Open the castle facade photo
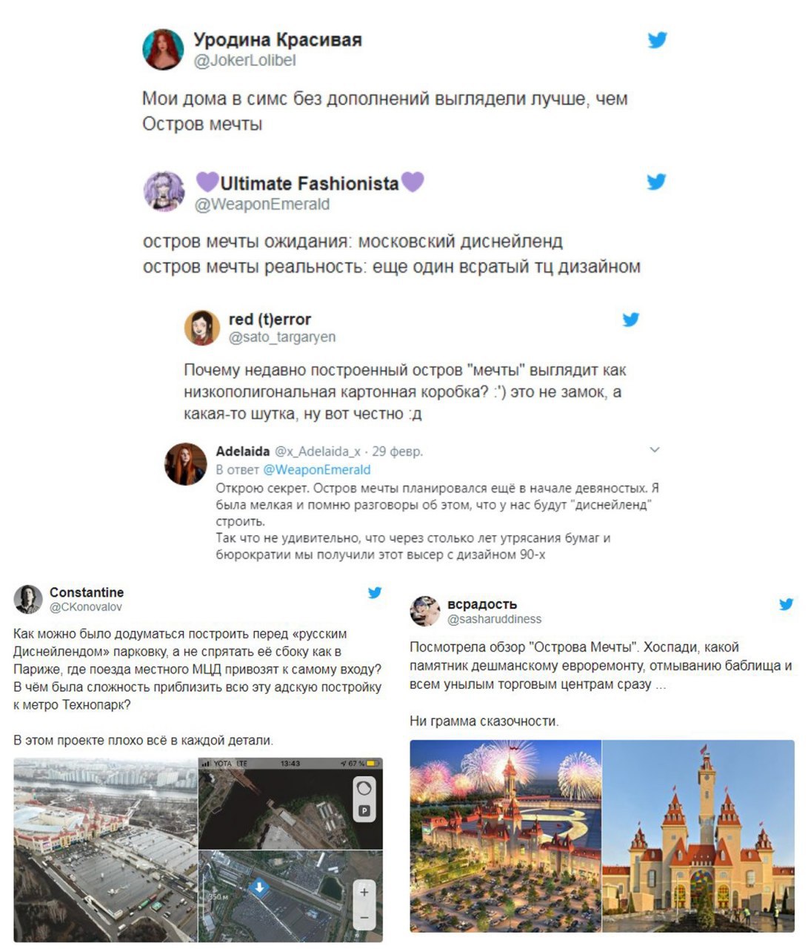This screenshot has width=808, height=949. pyautogui.click(x=698, y=836)
